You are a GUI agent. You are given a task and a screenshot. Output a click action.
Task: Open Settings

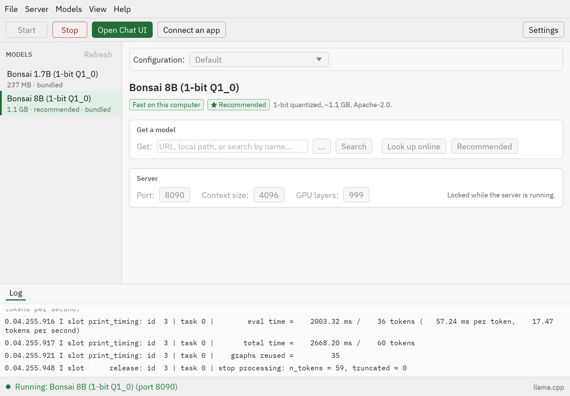(x=543, y=30)
